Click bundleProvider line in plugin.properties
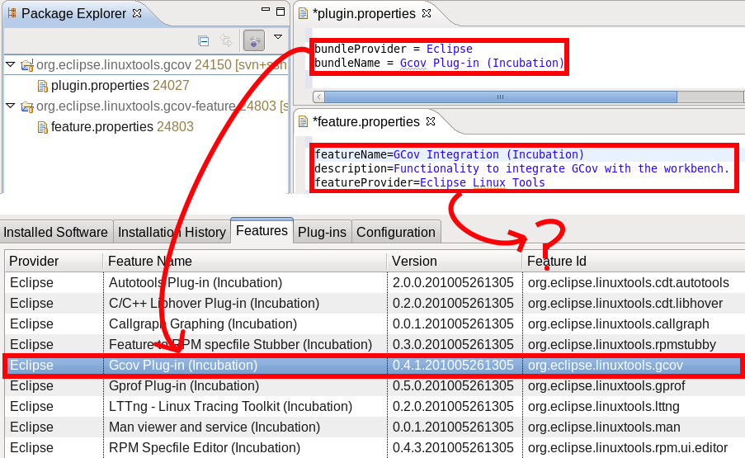This screenshot has height=458, width=745. [394, 49]
